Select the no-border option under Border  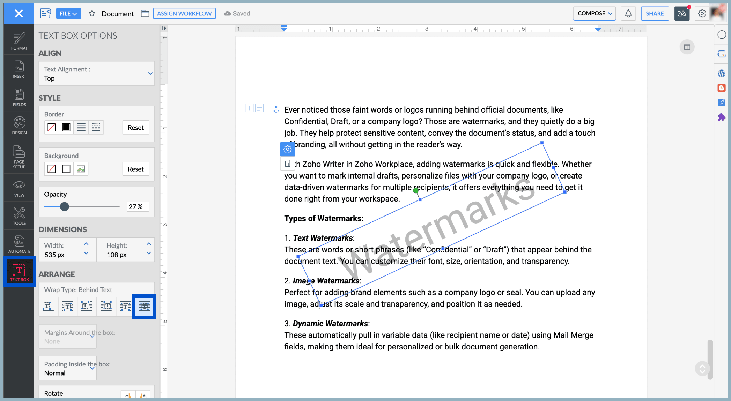click(x=51, y=127)
